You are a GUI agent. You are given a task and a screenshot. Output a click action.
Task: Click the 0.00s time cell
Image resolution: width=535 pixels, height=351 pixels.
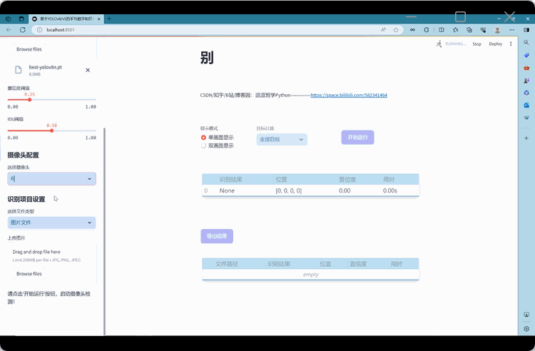pos(390,190)
